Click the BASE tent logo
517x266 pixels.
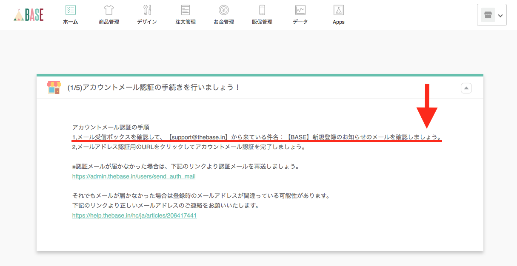coord(29,15)
